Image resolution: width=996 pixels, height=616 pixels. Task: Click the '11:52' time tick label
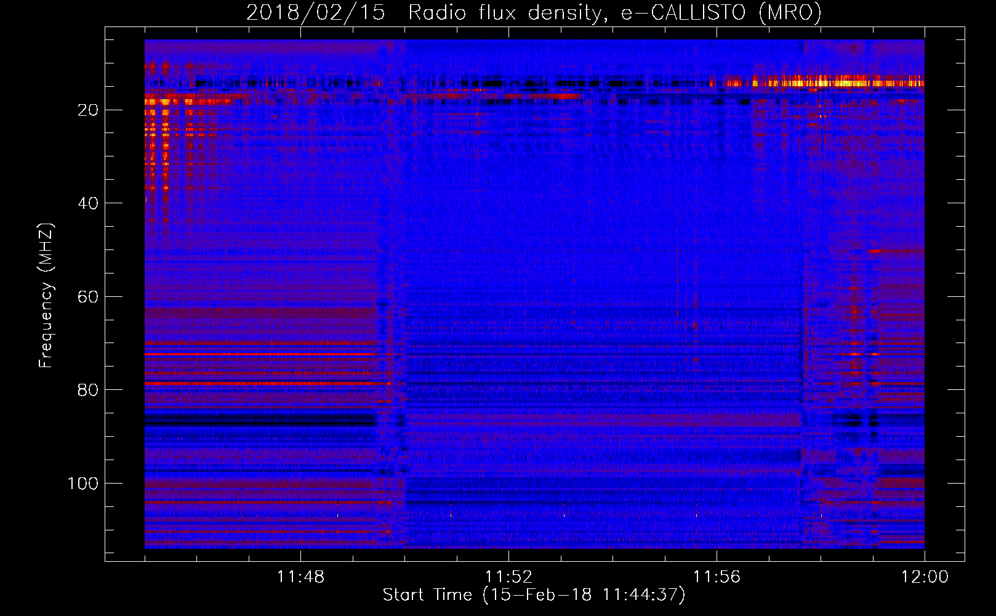pyautogui.click(x=508, y=577)
